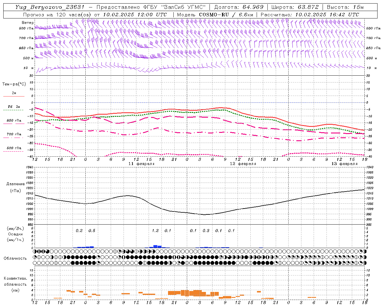Screen dimensions: 382x305
Task: Click the Облачность section label
Action: [15, 259]
